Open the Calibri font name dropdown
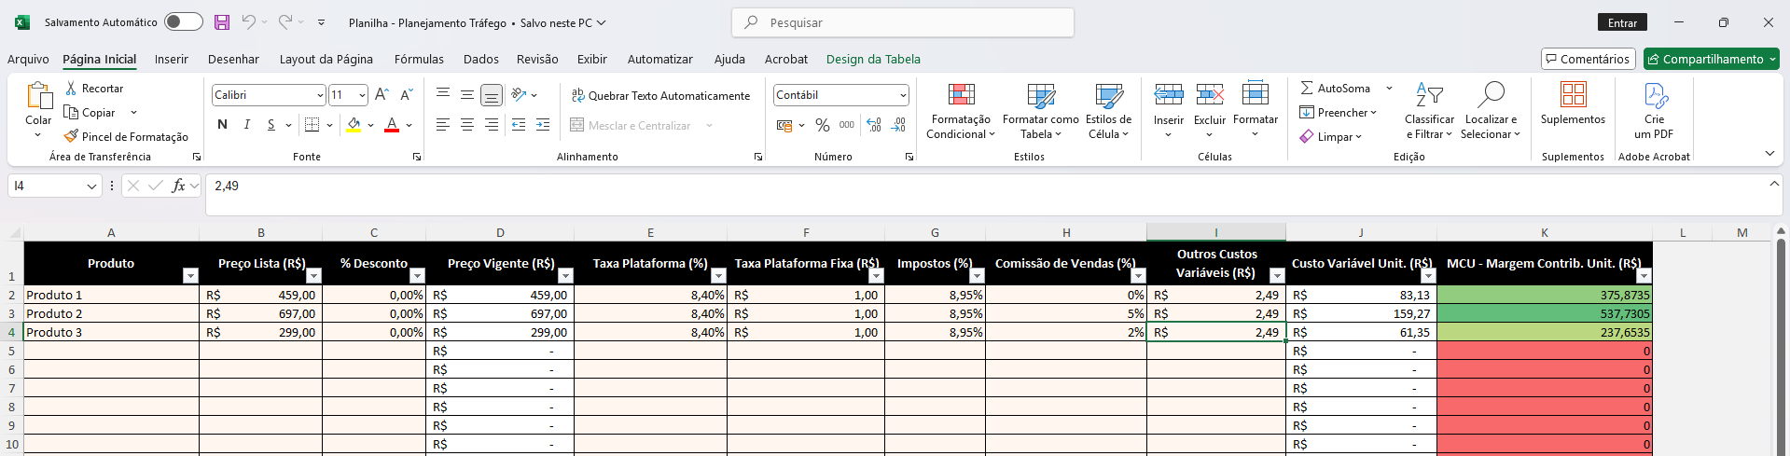Image resolution: width=1790 pixels, height=456 pixels. click(320, 95)
